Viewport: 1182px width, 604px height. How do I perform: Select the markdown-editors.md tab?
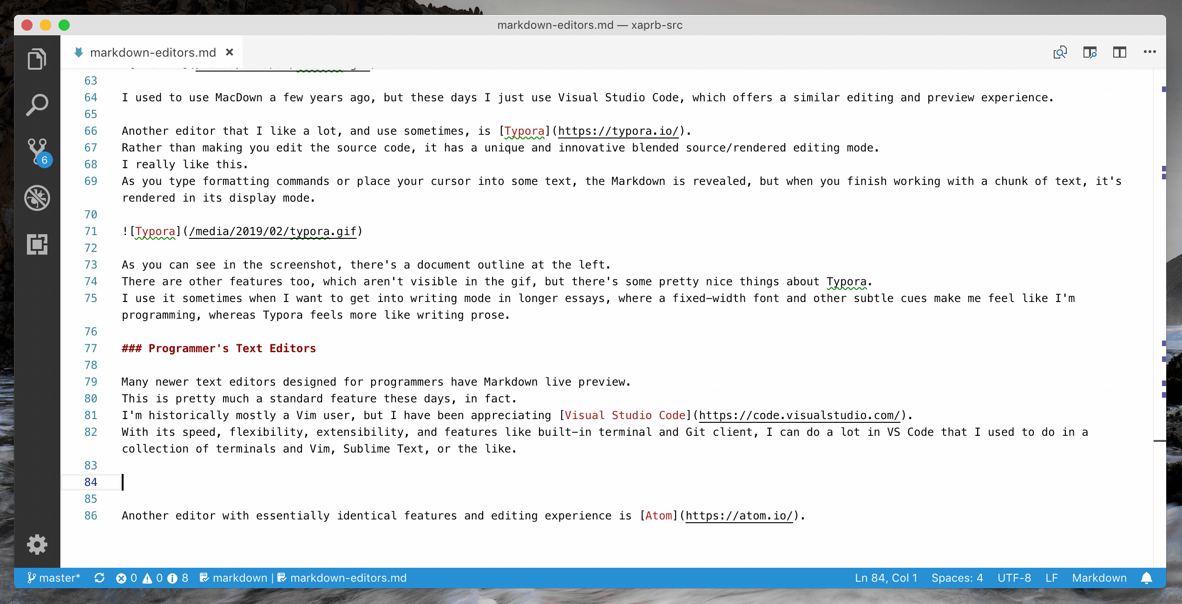click(152, 52)
